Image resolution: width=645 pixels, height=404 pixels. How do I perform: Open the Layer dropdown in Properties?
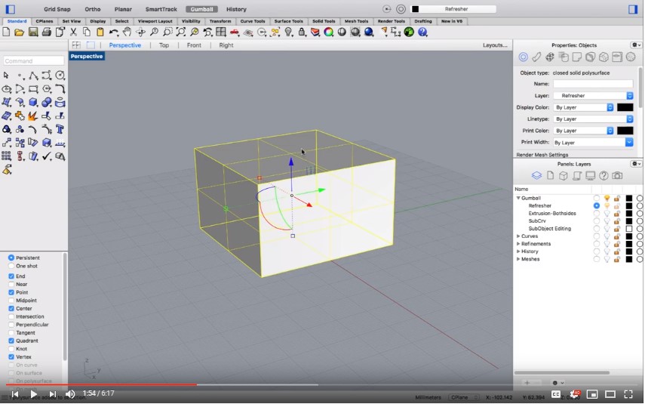point(593,96)
